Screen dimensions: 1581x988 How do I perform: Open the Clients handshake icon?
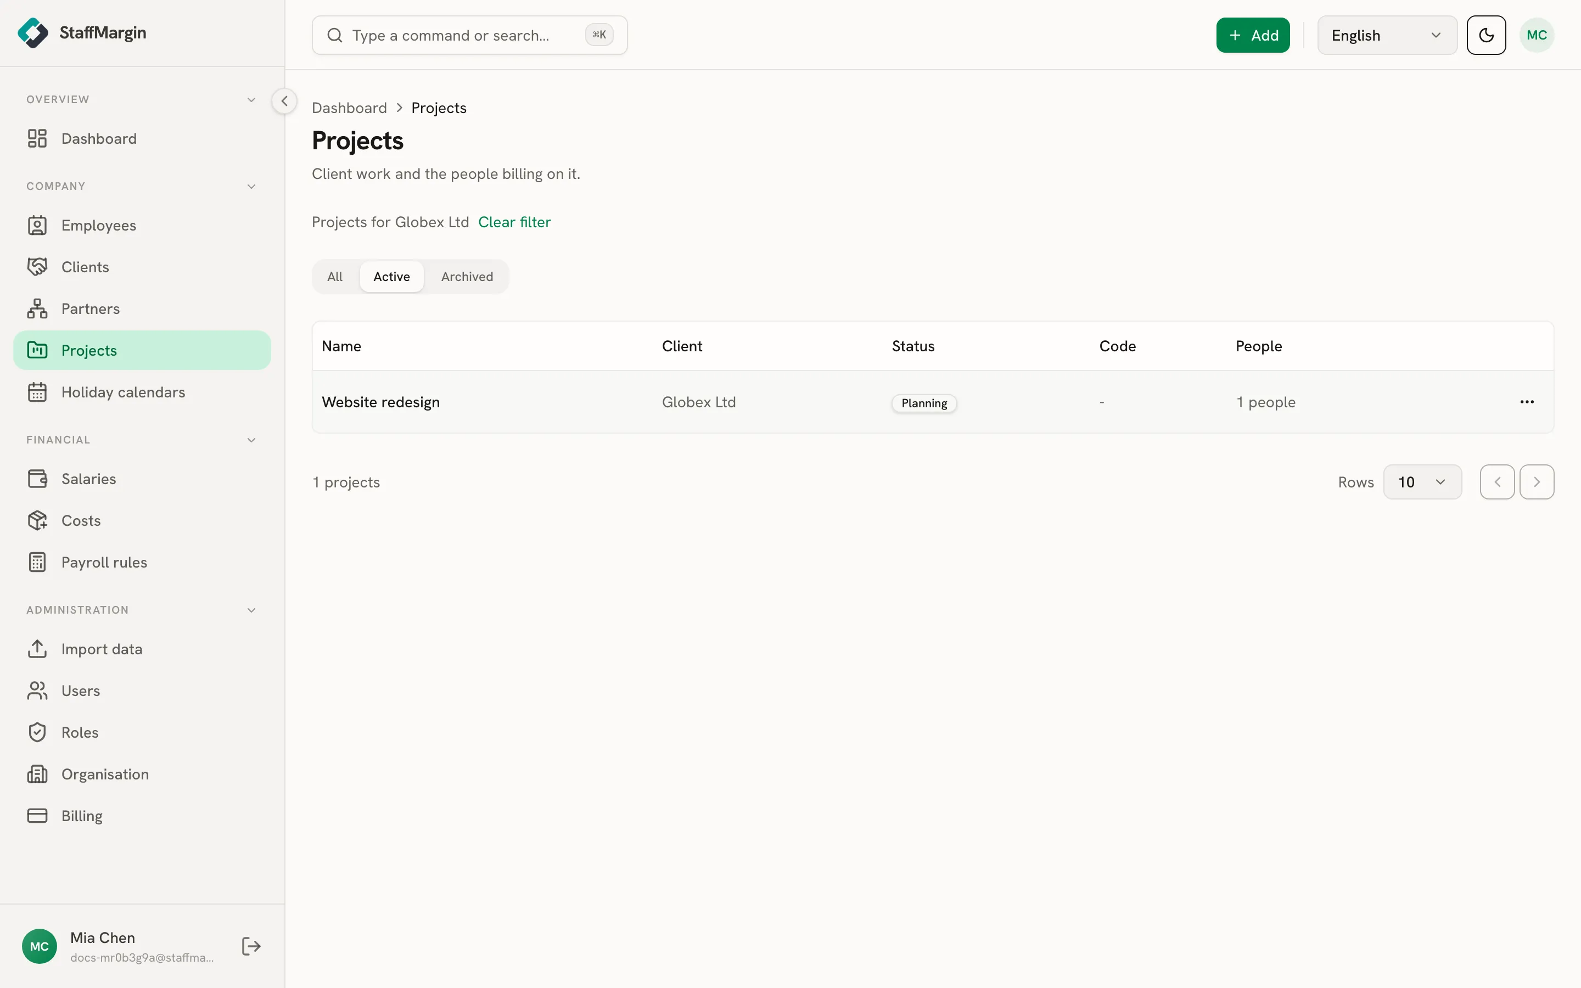coord(37,267)
